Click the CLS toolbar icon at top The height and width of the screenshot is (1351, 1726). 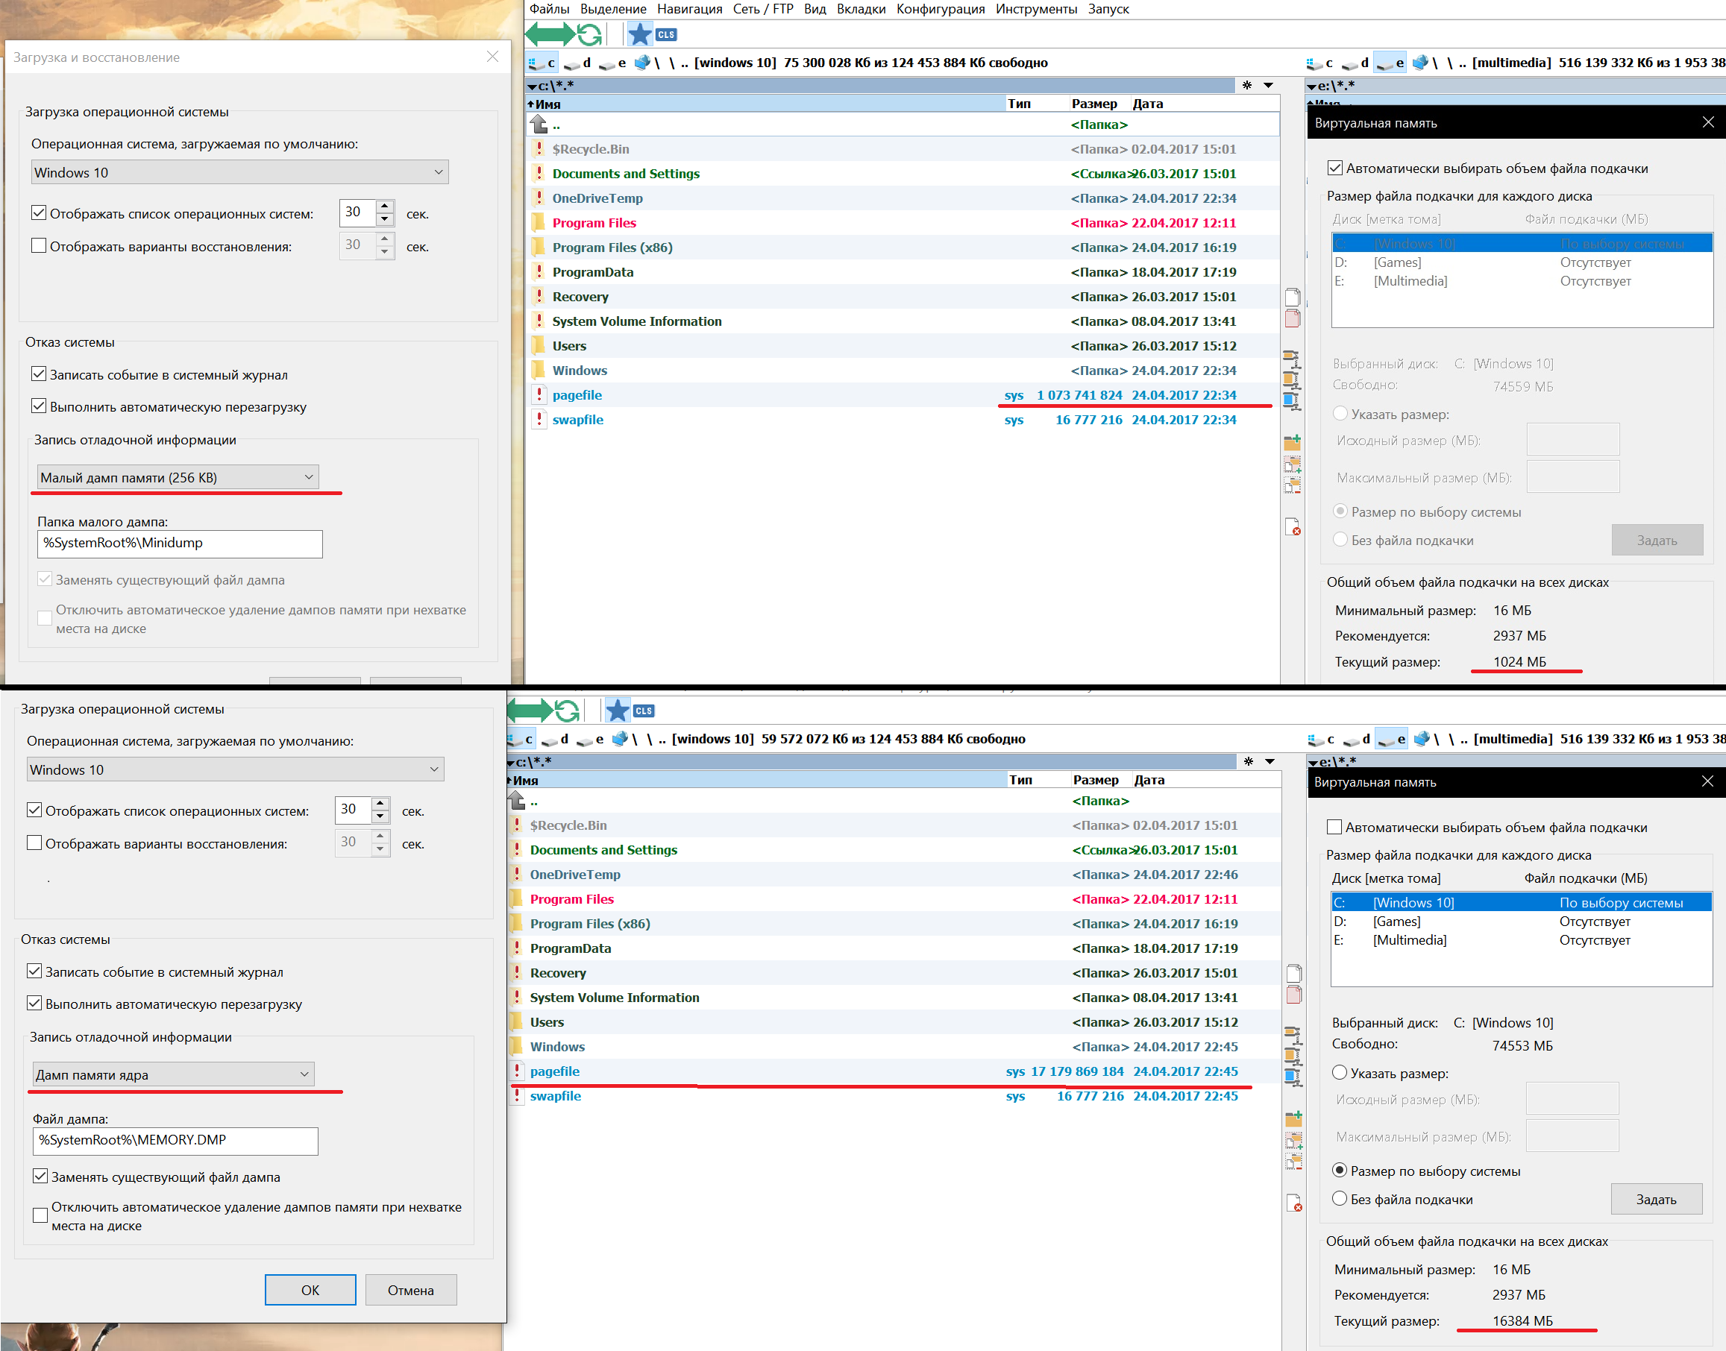point(666,34)
